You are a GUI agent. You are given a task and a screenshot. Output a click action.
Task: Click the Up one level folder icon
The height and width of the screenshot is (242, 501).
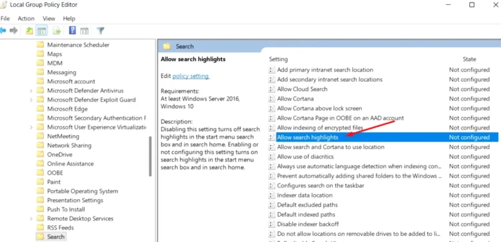[29, 31]
